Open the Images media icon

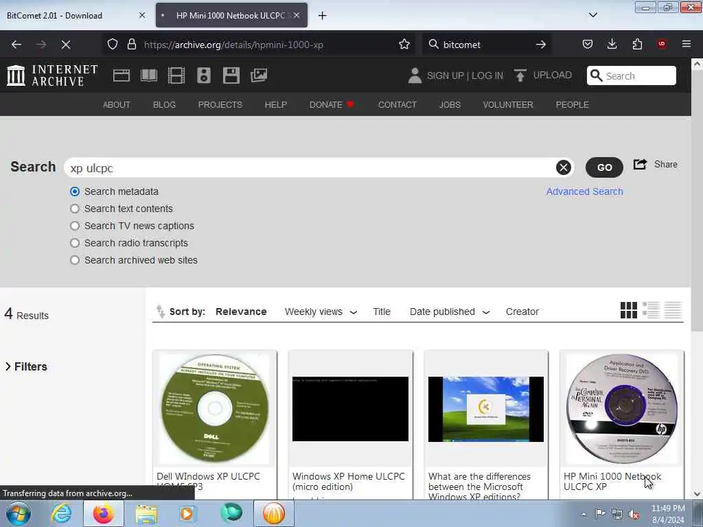tap(259, 75)
